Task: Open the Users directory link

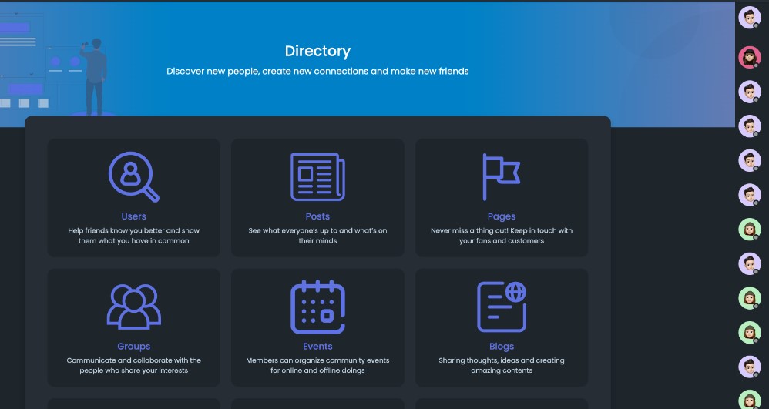Action: click(x=133, y=216)
